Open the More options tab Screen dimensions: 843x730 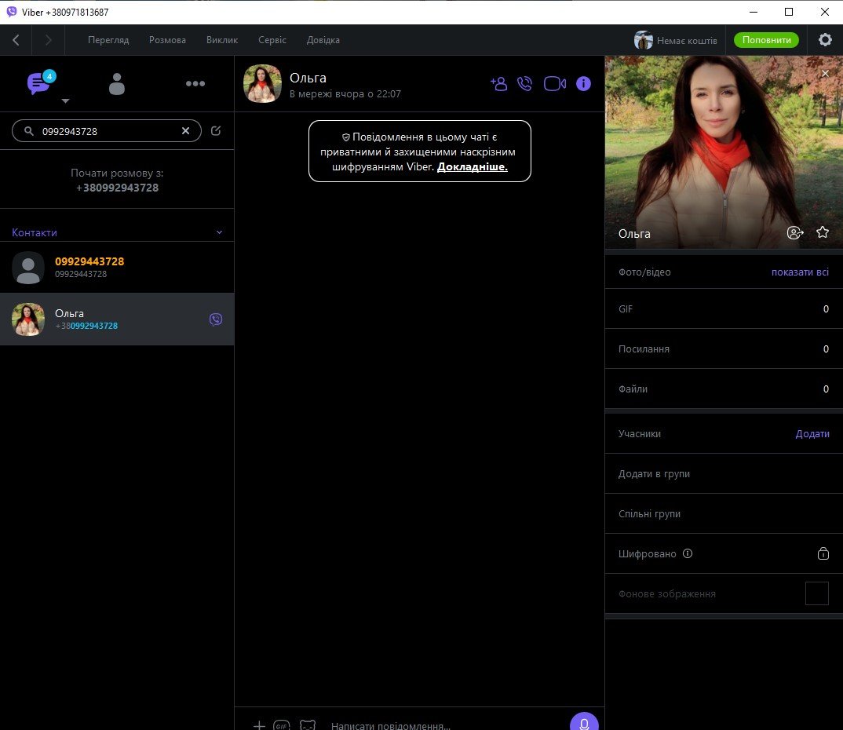[195, 84]
